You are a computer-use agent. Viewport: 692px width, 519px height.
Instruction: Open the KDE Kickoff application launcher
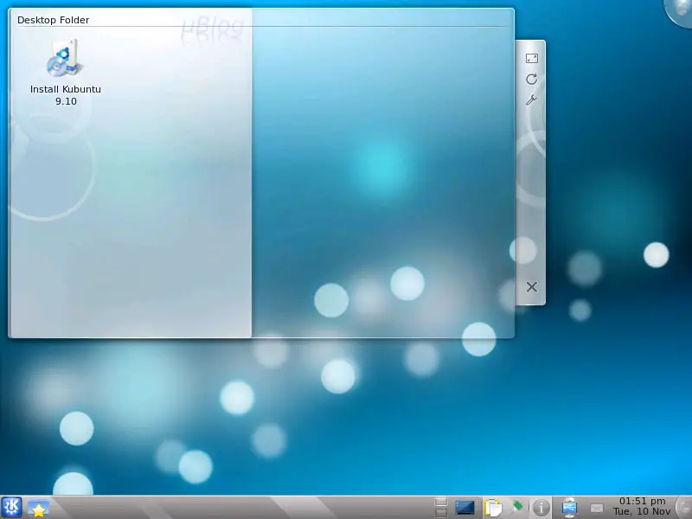[x=11, y=507]
